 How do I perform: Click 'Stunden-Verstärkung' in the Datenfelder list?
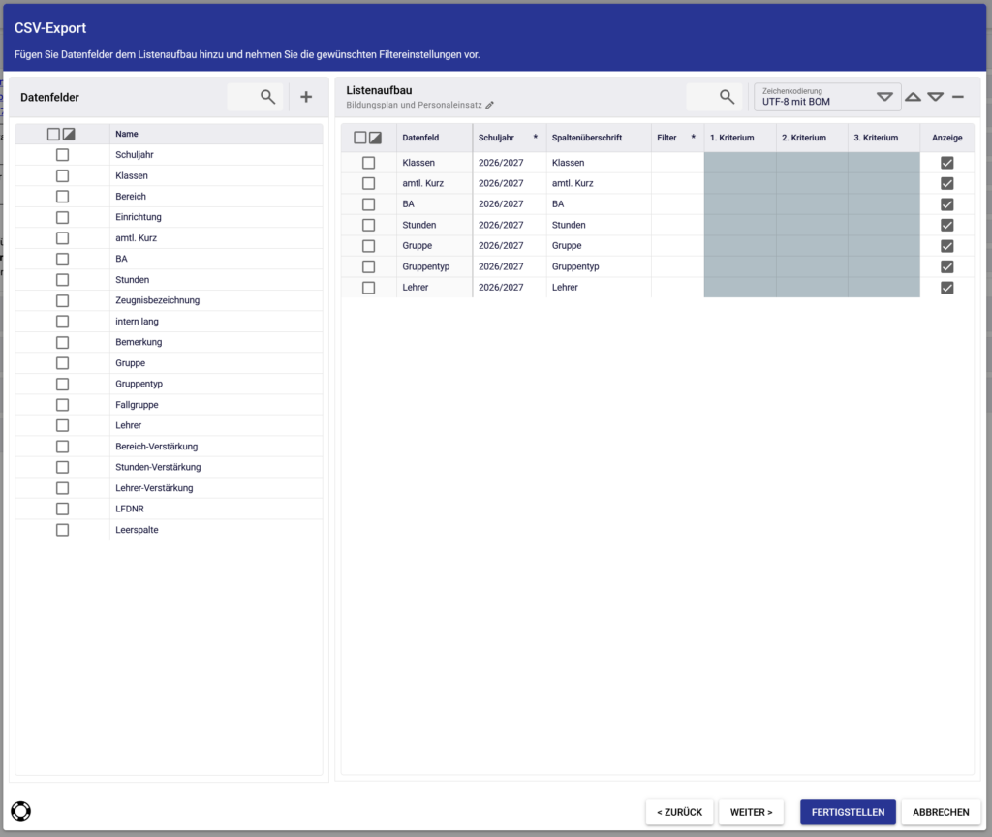coord(158,467)
